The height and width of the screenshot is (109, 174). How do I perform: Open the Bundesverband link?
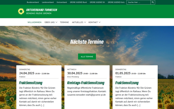[x=33, y=2]
